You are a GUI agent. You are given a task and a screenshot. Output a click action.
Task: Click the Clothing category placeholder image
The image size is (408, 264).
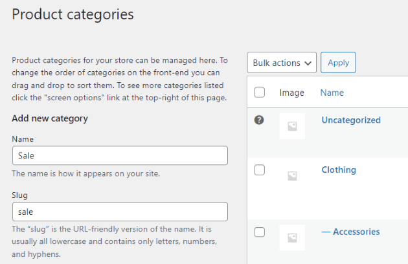[x=292, y=175]
